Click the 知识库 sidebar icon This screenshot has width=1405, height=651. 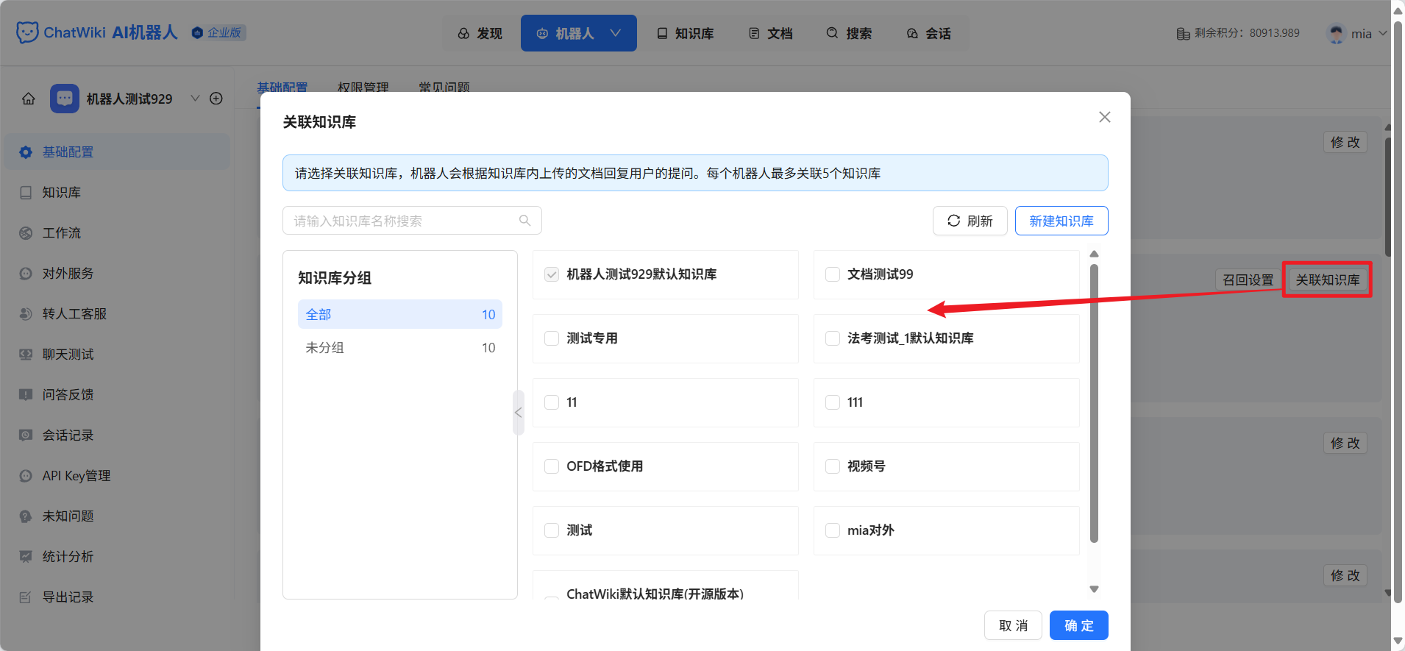click(x=26, y=193)
